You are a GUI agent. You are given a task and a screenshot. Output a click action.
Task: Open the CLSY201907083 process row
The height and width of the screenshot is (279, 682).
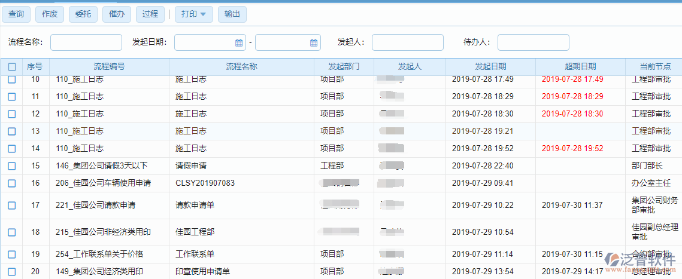(x=205, y=183)
